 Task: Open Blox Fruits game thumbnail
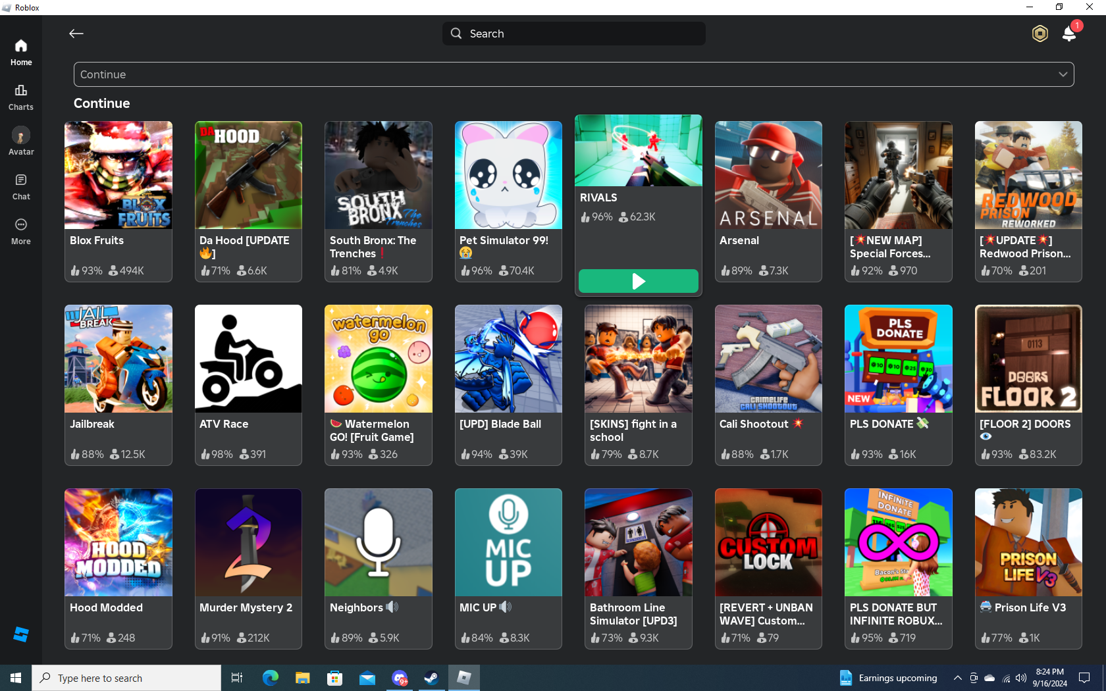coord(118,175)
